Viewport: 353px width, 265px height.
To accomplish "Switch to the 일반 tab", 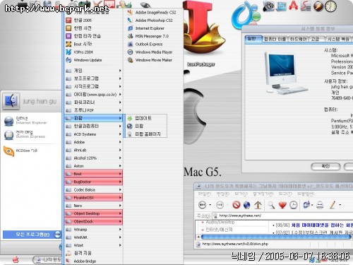I will pos(253,39).
